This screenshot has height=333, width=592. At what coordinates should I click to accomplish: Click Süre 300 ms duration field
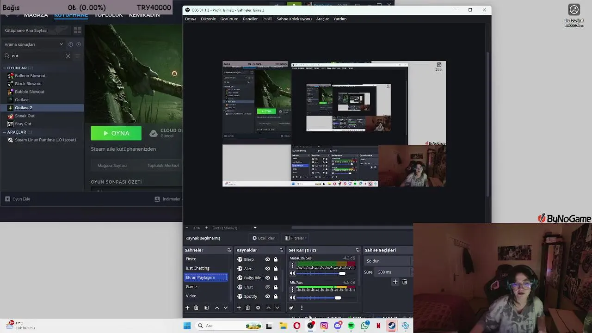[393, 272]
